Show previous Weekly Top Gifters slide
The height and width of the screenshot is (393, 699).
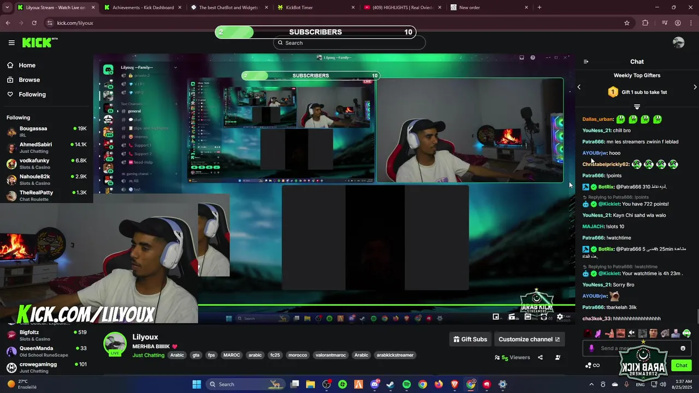[579, 87]
